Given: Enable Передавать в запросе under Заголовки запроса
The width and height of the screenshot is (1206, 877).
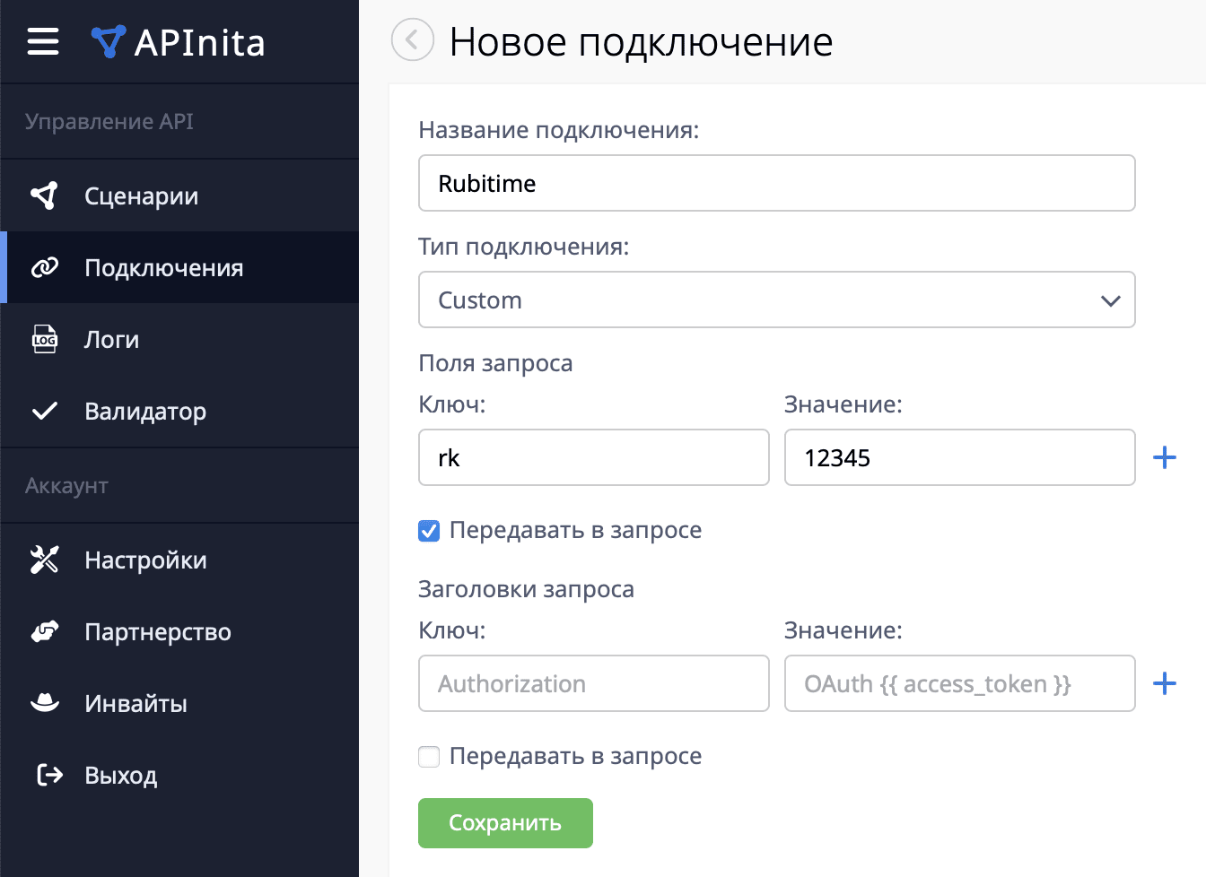Looking at the screenshot, I should pyautogui.click(x=429, y=757).
